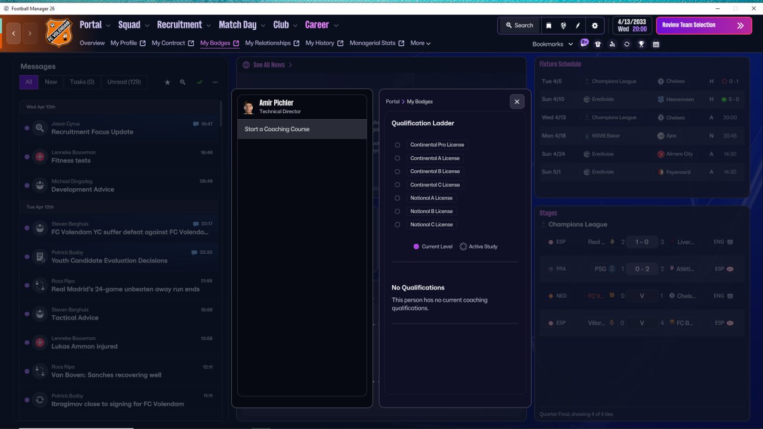Open the My Profile tab
The image size is (763, 429).
(x=128, y=43)
